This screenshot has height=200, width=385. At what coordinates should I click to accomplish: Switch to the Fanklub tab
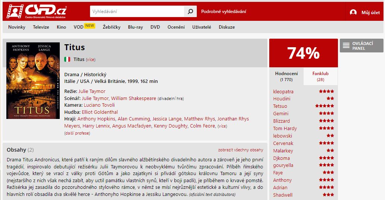(x=320, y=76)
